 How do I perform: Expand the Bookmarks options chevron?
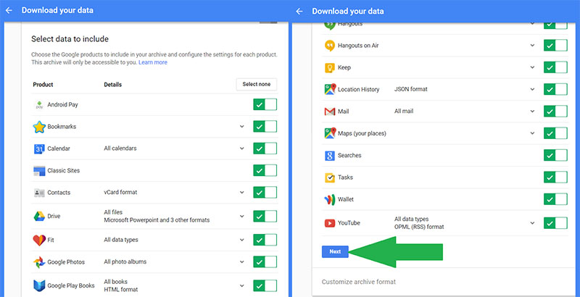(x=242, y=126)
